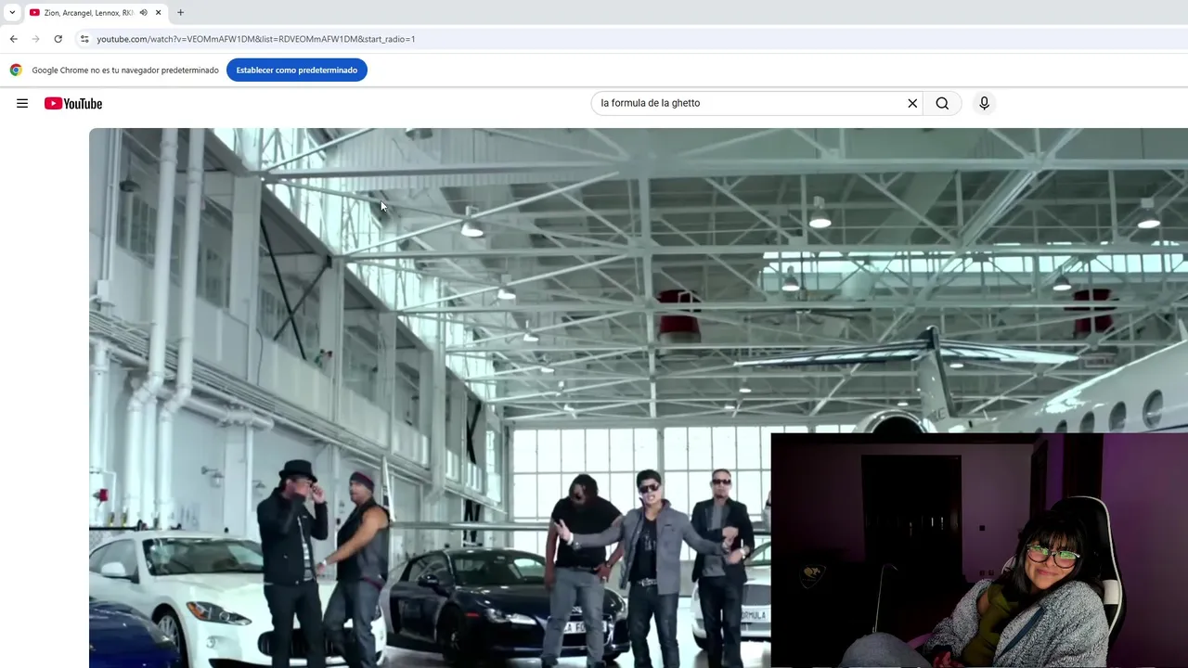Click the magnifier search button
Viewport: 1188px width, 668px height.
pos(942,103)
